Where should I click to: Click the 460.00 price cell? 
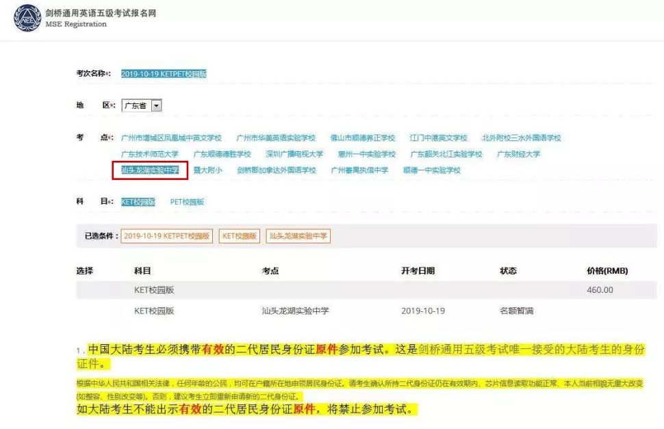pyautogui.click(x=600, y=290)
